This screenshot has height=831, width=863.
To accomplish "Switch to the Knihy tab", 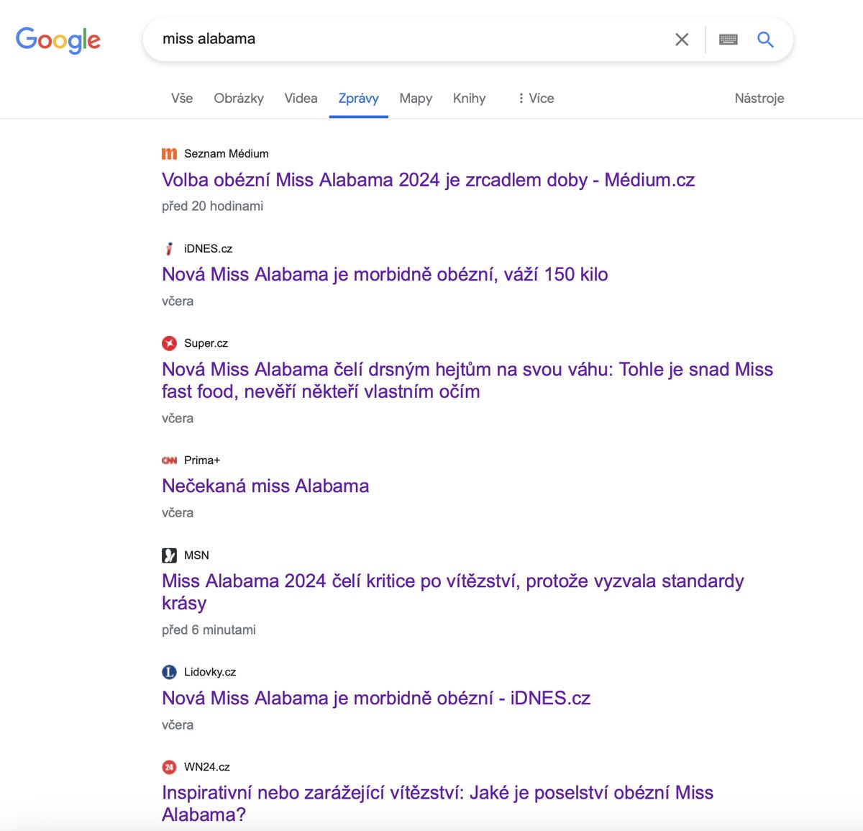I will click(469, 99).
